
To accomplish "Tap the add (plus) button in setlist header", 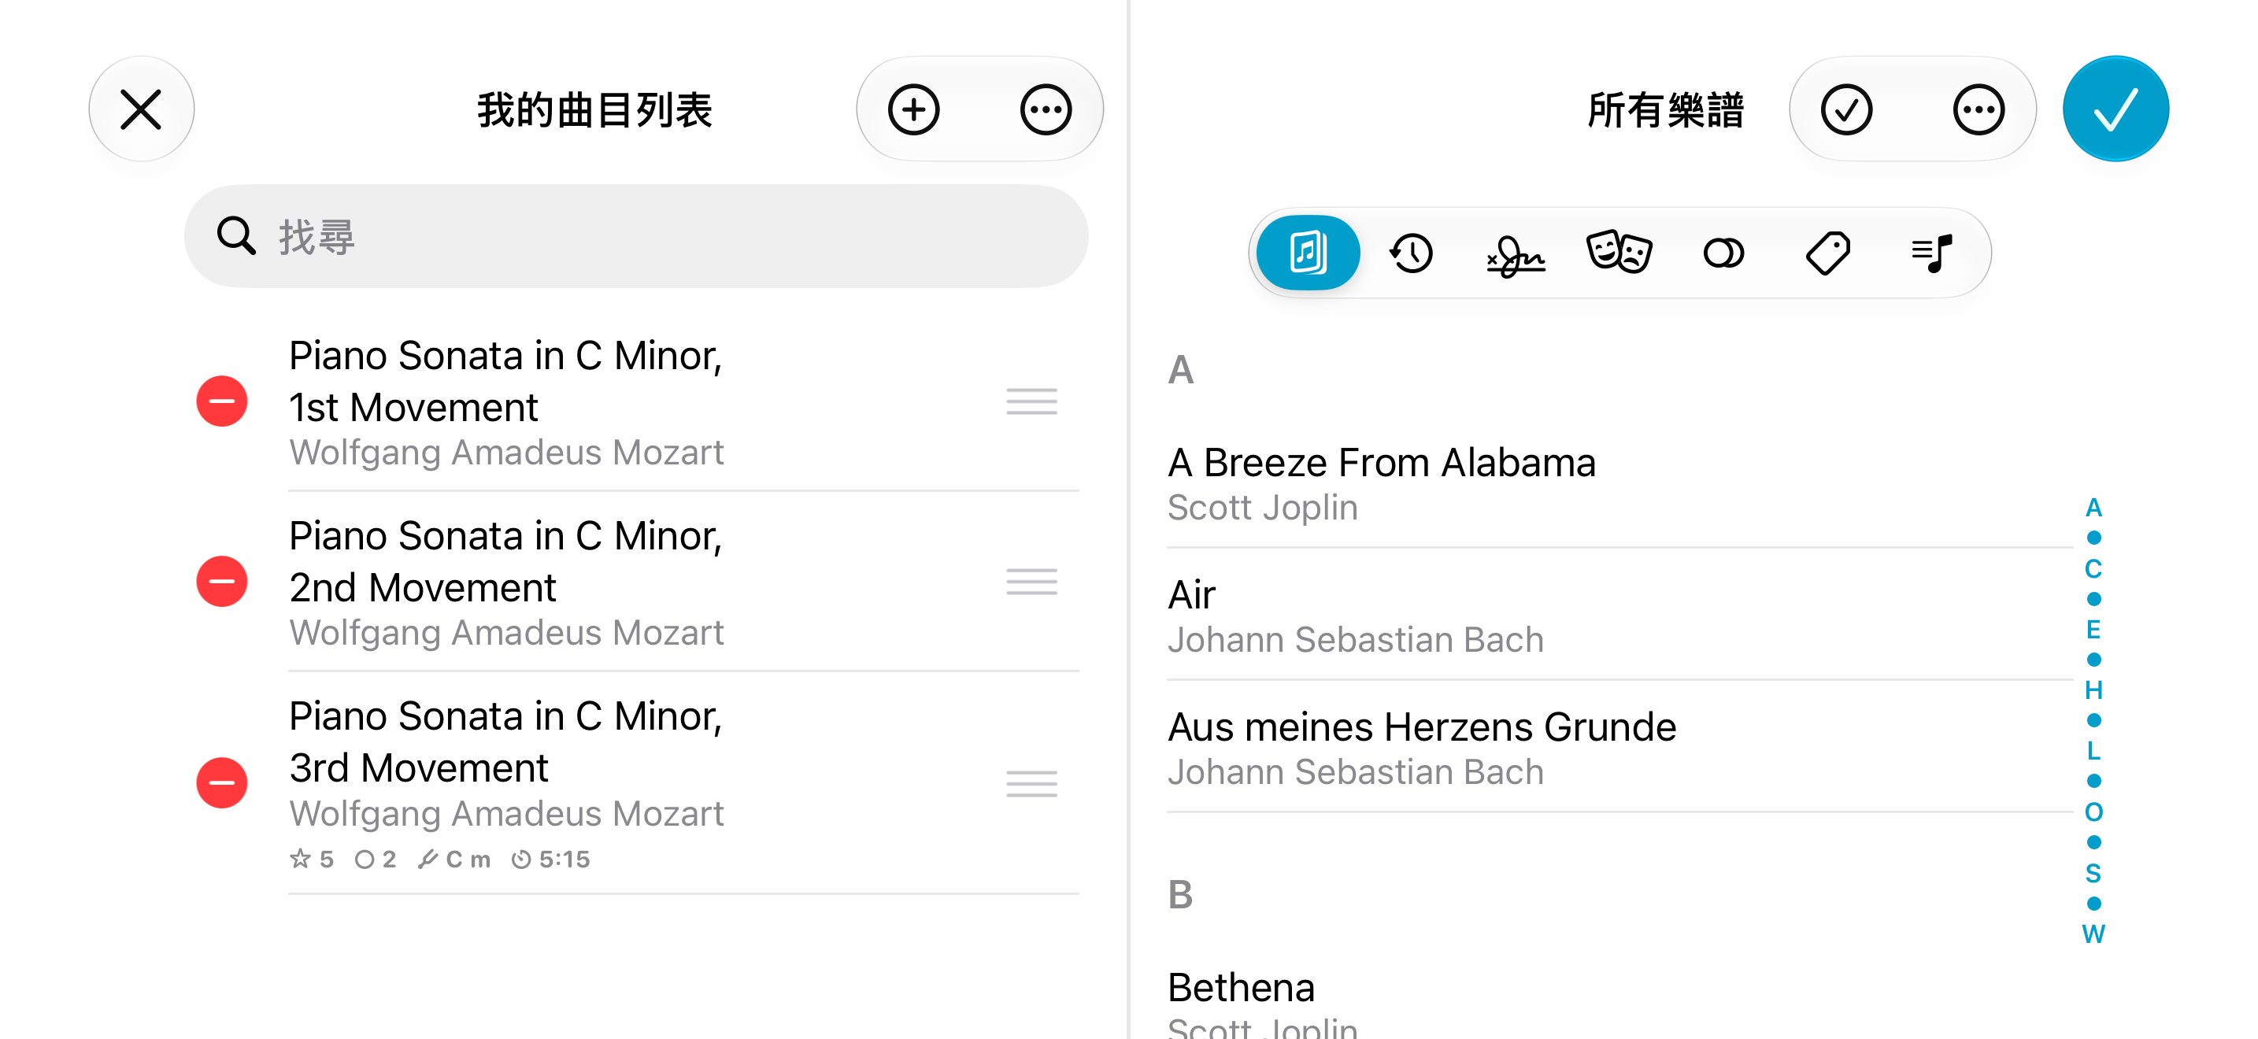I will 913,109.
